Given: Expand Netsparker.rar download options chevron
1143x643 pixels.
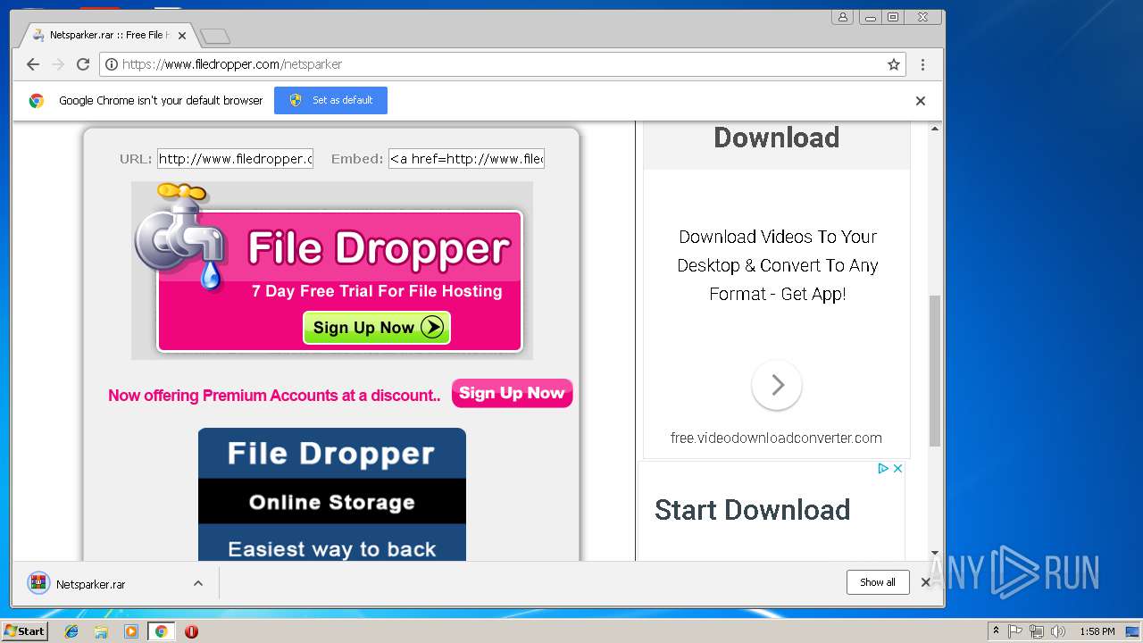Looking at the screenshot, I should coord(198,583).
